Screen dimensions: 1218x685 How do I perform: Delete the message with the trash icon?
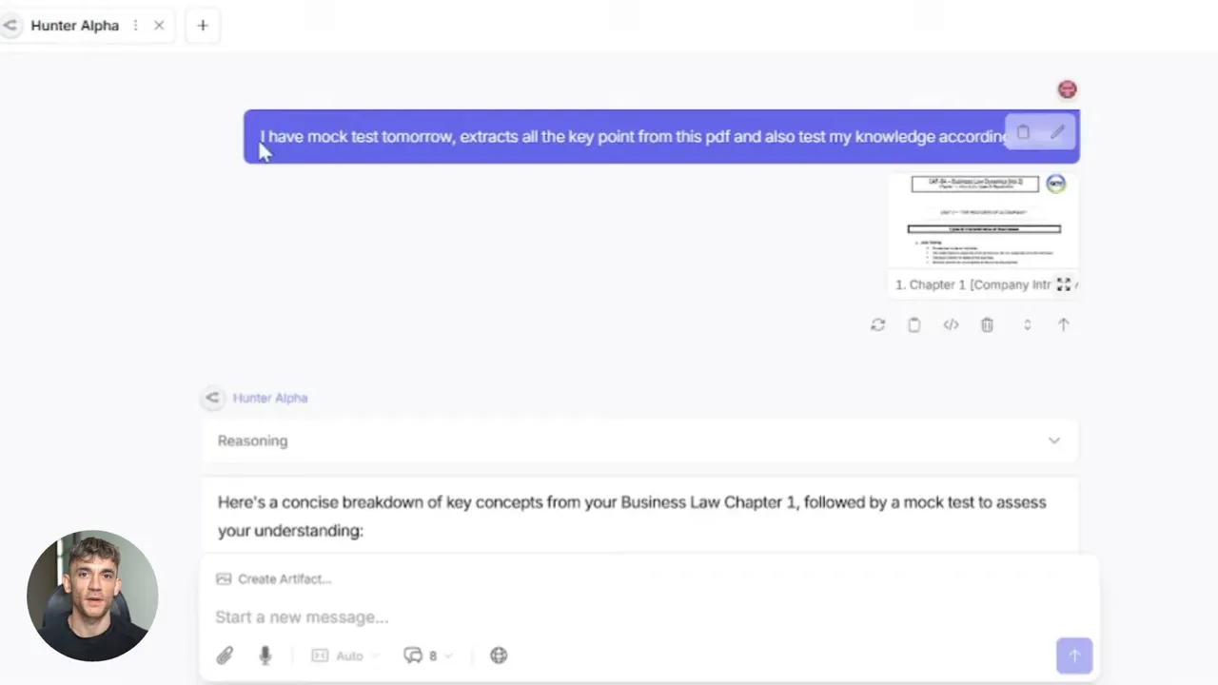987,324
